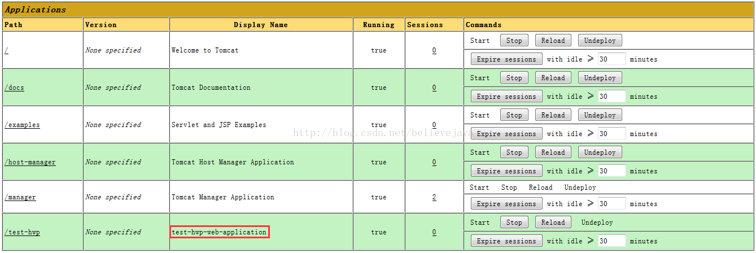The width and height of the screenshot is (756, 253).
Task: Click idle minutes field in /manager row
Action: 611,204
